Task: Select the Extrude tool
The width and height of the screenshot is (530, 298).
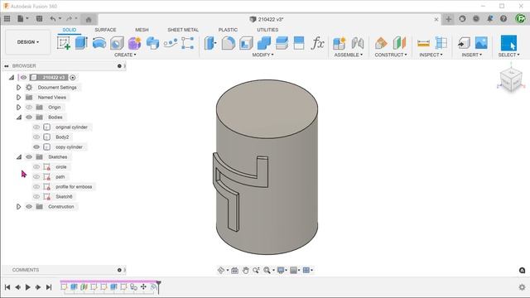Action: pyautogui.click(x=81, y=43)
